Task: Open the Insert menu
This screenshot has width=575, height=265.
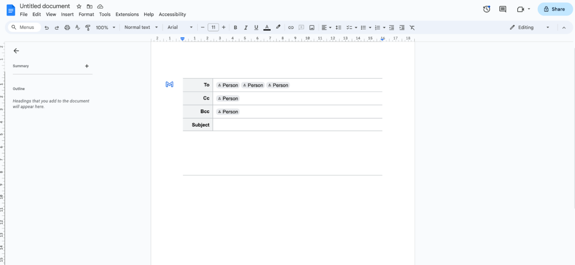Action: (67, 14)
